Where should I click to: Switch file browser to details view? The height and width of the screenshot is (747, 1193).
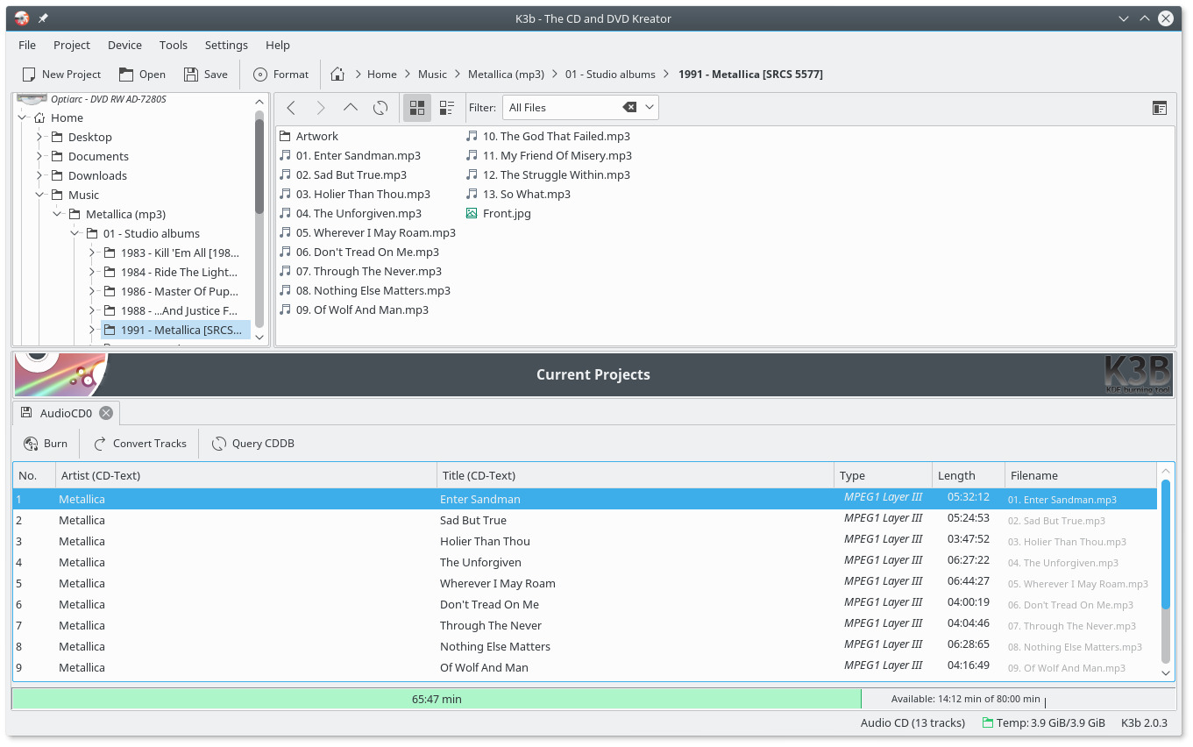click(447, 108)
